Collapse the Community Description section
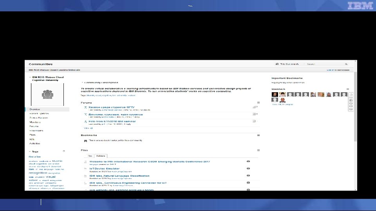This screenshot has height=211, width=376. point(82,82)
